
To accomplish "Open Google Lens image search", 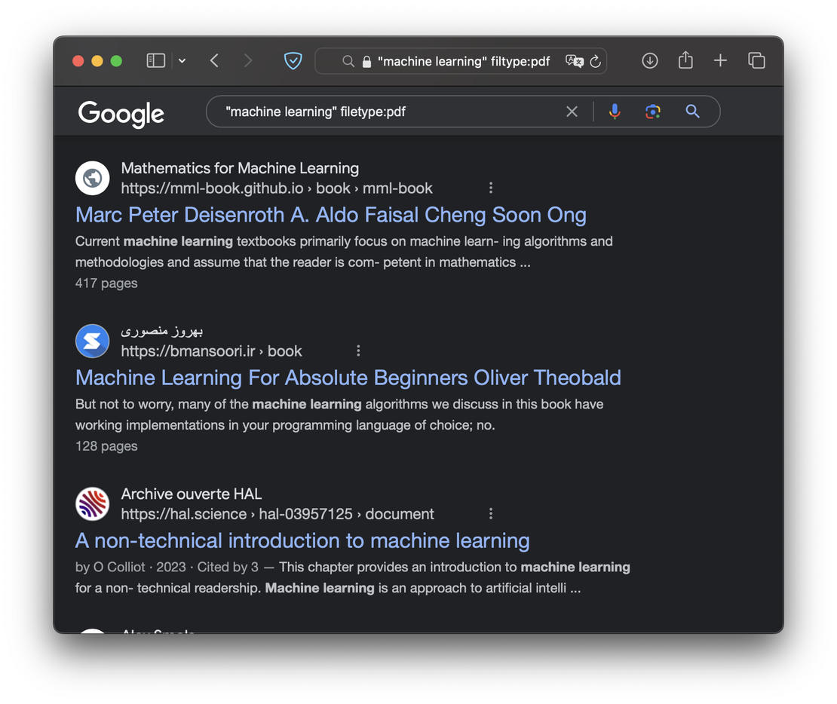I will click(x=653, y=112).
